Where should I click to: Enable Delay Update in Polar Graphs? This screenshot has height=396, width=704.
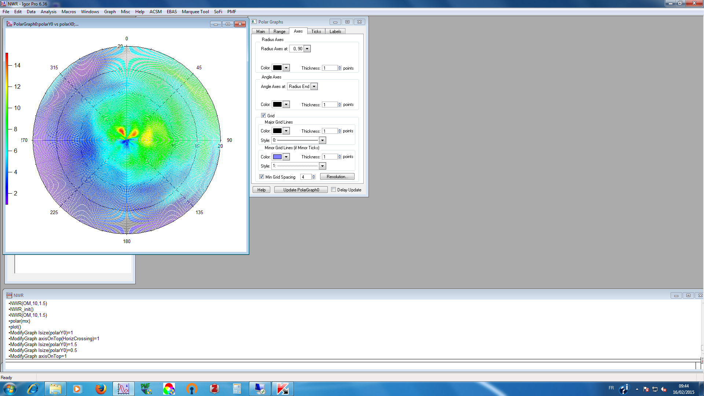pos(334,190)
